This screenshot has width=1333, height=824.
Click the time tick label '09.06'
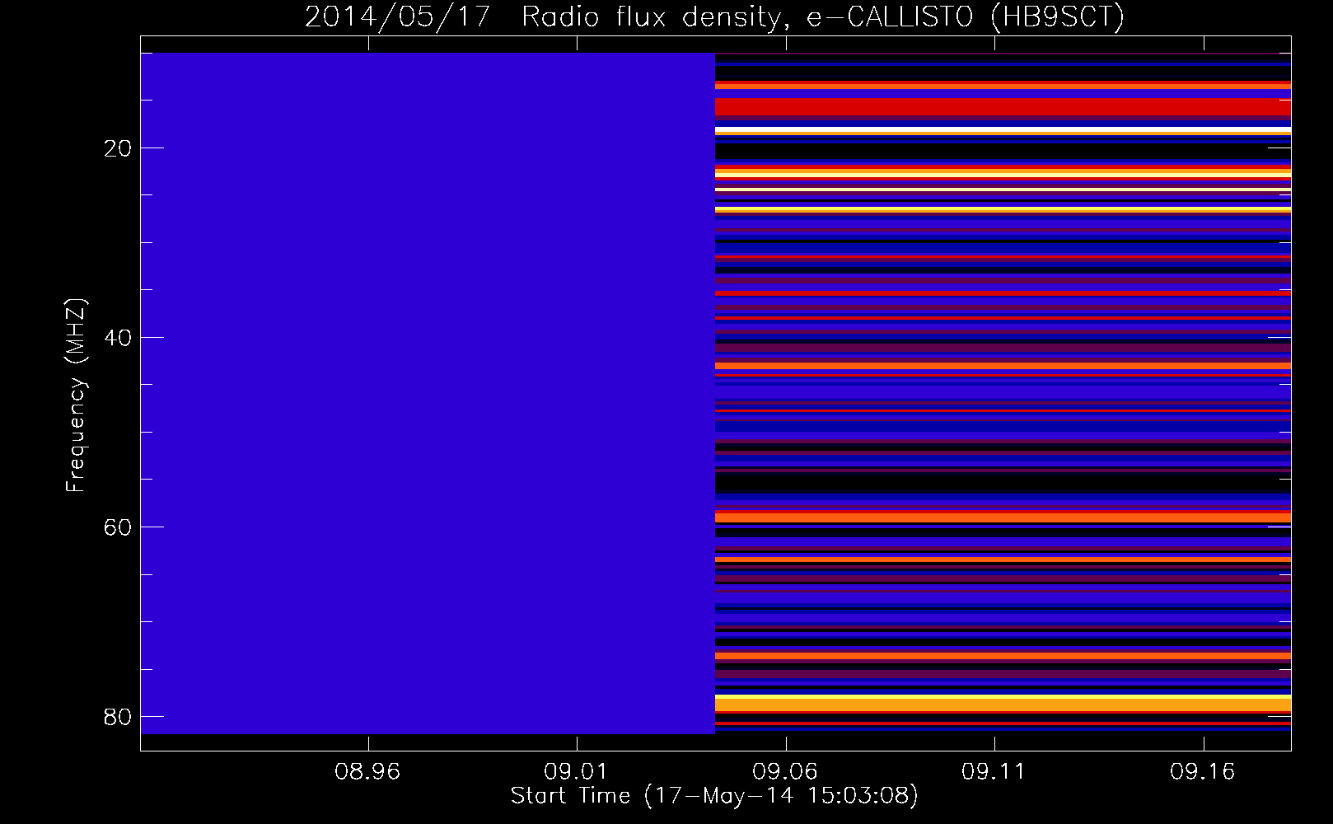click(x=786, y=772)
